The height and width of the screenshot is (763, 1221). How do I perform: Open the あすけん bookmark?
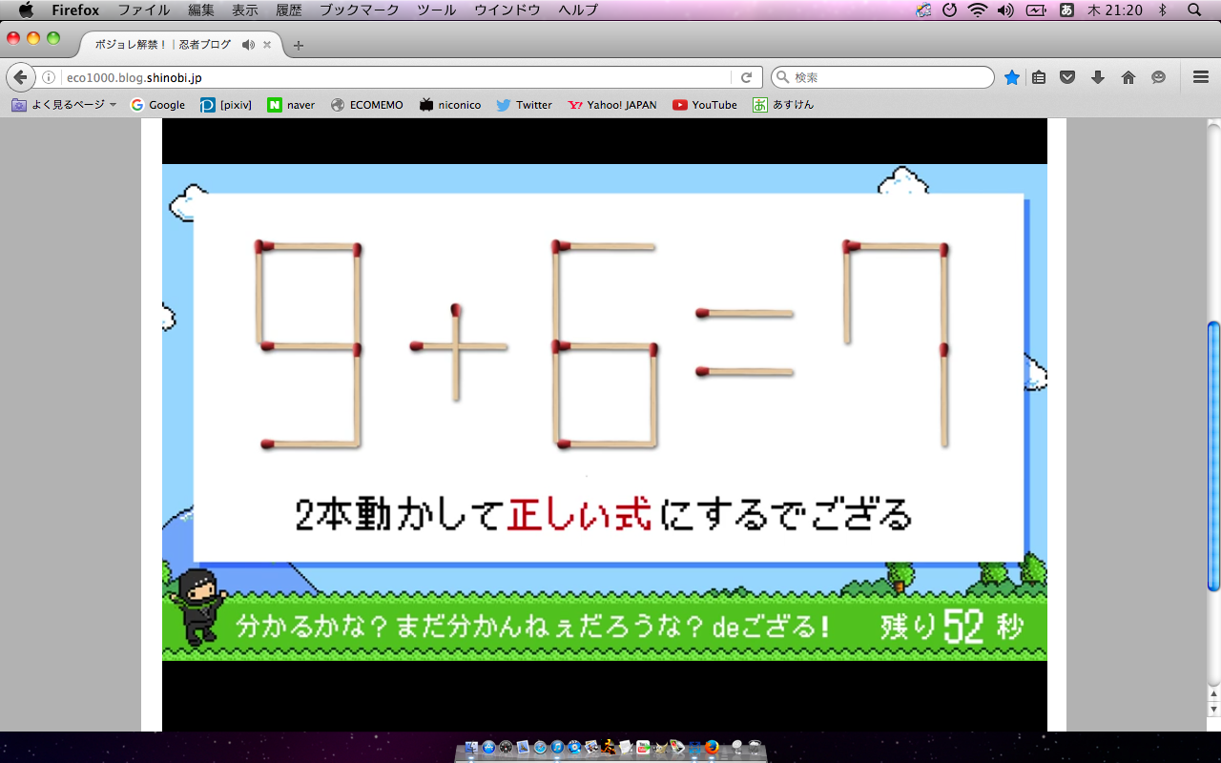pos(783,105)
